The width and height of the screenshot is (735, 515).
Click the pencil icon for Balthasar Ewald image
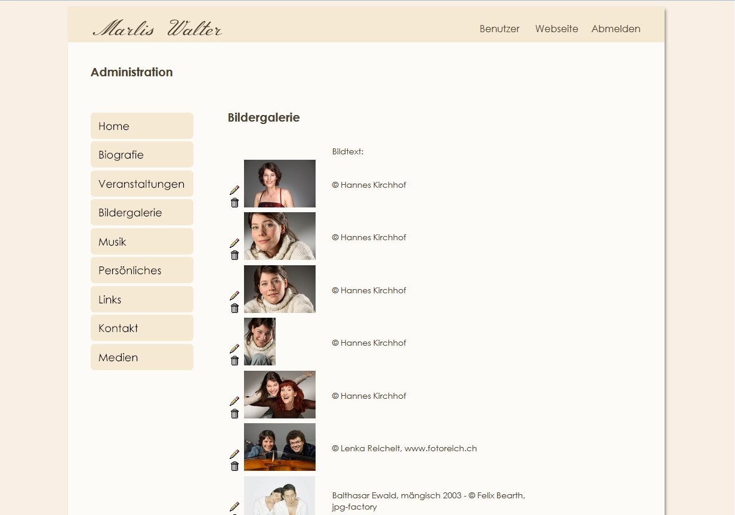coord(234,507)
